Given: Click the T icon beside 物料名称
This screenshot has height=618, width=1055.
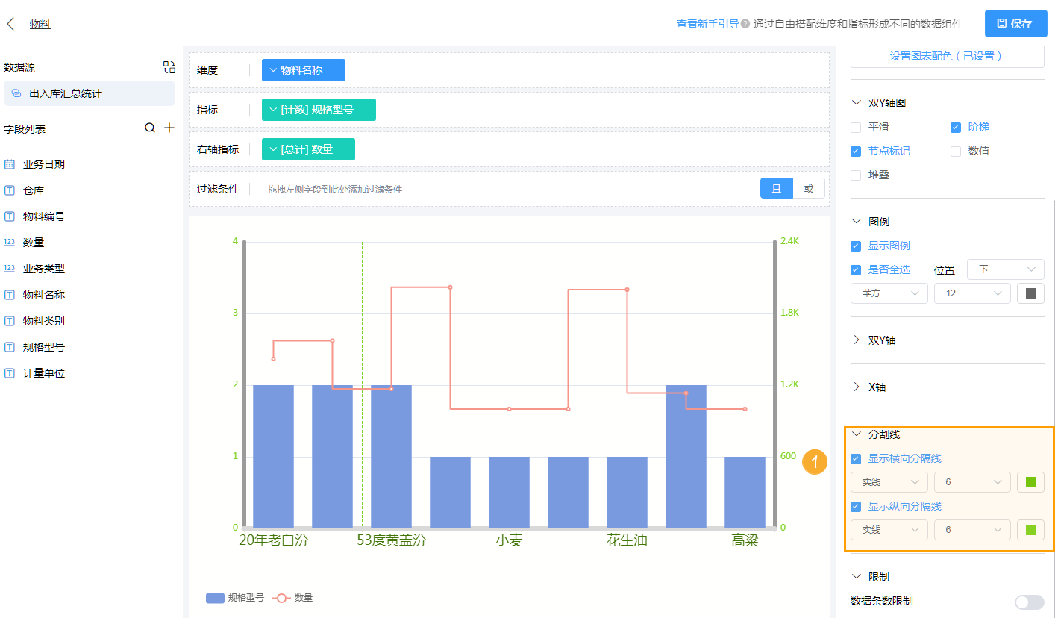Looking at the screenshot, I should tap(10, 294).
